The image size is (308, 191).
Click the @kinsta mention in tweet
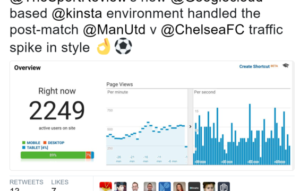coord(77,14)
